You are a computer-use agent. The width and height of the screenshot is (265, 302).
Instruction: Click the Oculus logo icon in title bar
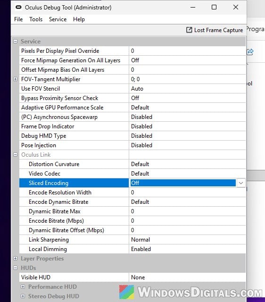point(18,8)
